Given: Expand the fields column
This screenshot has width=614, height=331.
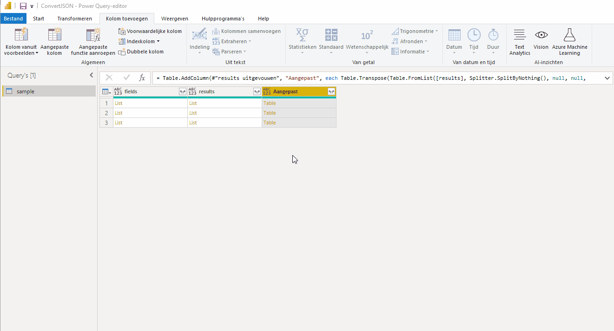Looking at the screenshot, I should pos(183,91).
